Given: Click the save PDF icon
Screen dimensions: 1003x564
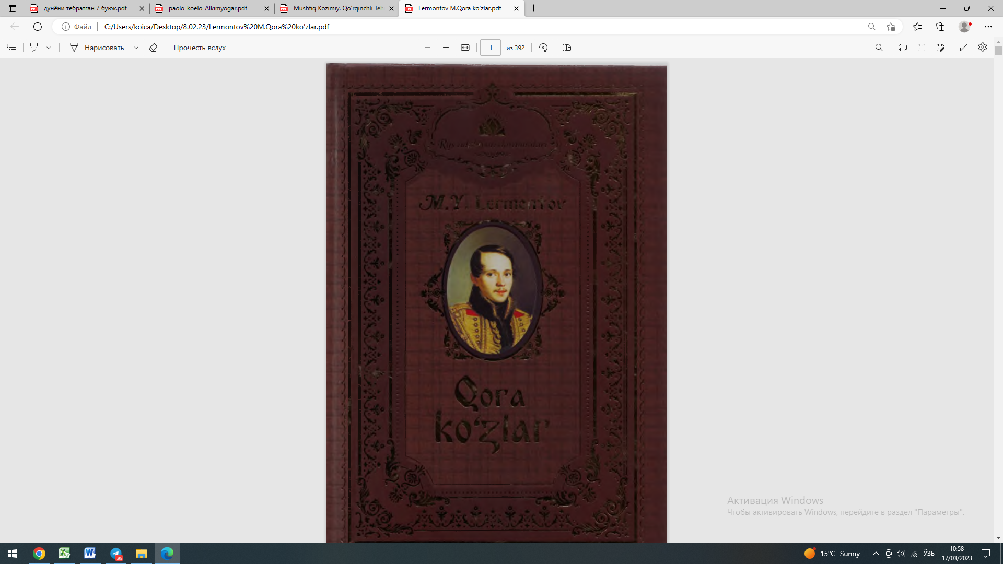Looking at the screenshot, I should [x=922, y=48].
